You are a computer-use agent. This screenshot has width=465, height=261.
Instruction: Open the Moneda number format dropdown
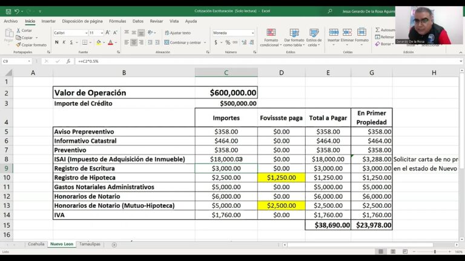[252, 33]
